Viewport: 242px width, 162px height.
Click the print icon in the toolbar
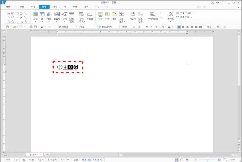point(31,27)
